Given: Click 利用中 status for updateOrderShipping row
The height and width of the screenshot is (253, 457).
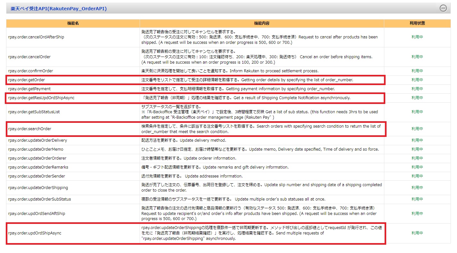Looking at the screenshot, I should pos(417,188).
